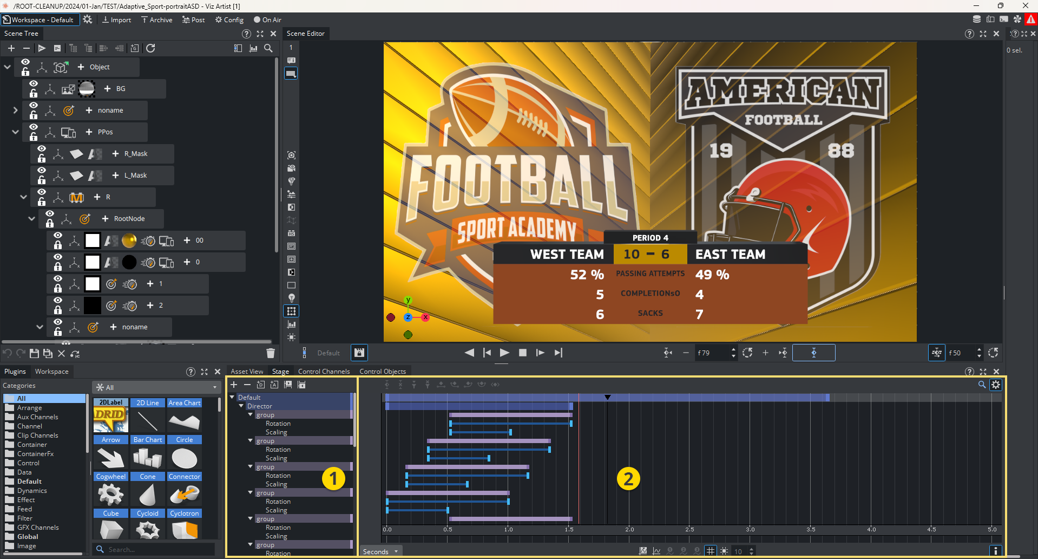Select the Arrow geometry plugin icon
Screen dimensions: 1038x559
click(x=110, y=458)
